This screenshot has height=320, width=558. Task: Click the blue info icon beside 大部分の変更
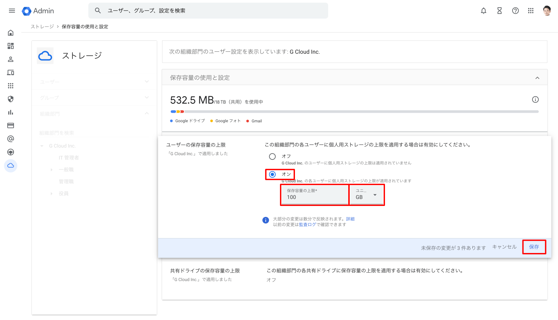(x=266, y=220)
